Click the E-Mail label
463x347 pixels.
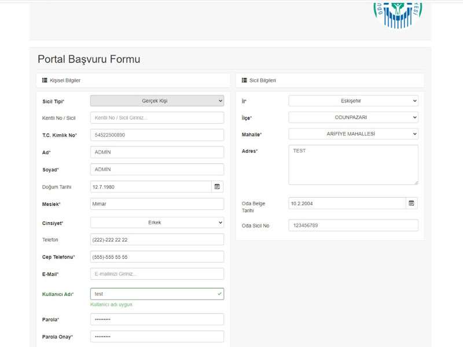point(50,274)
